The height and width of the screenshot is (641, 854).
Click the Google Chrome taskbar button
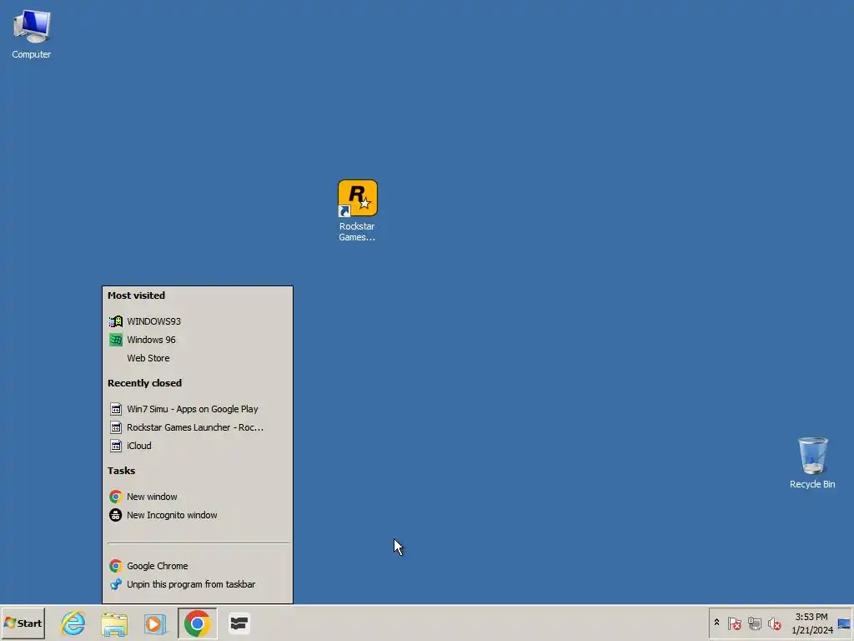pos(197,623)
